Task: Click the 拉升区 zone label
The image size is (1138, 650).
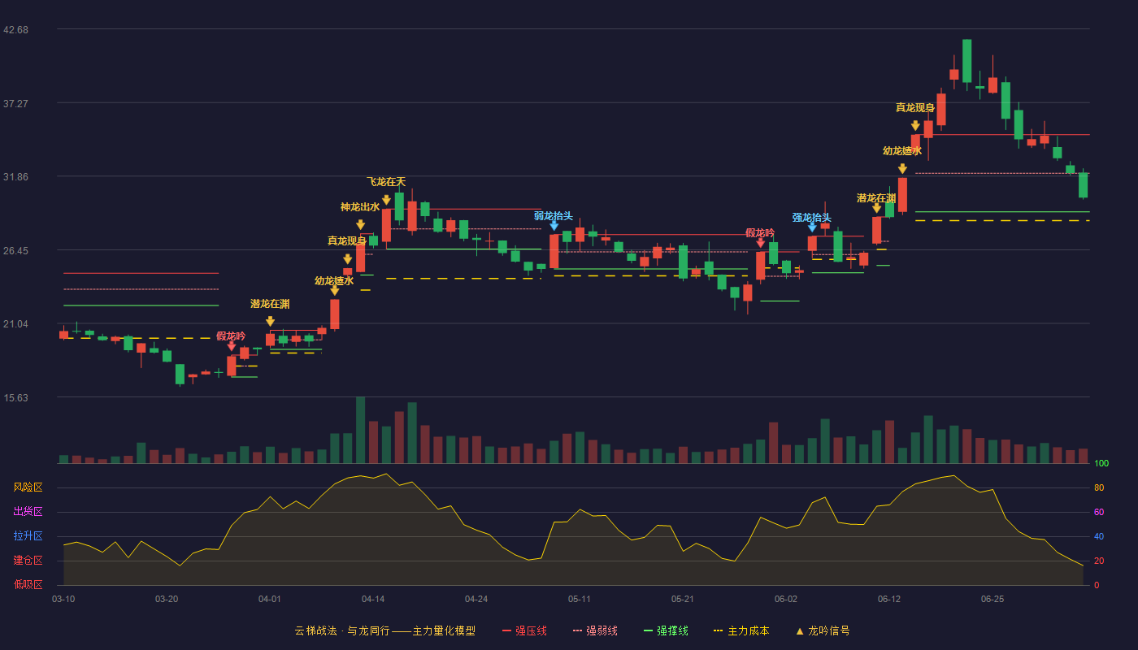Action: (x=28, y=536)
